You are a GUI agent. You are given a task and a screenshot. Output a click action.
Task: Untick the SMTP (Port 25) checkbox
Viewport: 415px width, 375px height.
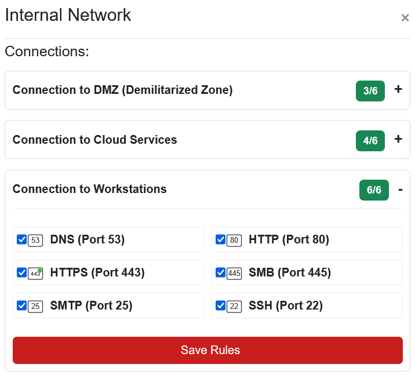coord(21,305)
